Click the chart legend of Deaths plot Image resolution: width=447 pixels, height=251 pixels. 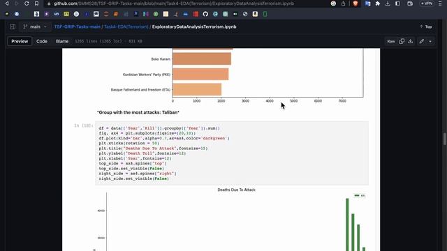(x=359, y=195)
